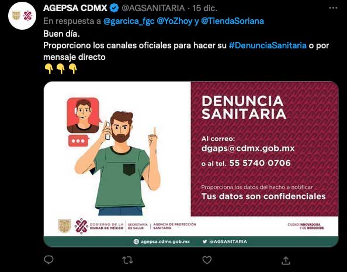
Task: Retweet this AGEPSA CDMX post
Action: [127, 260]
